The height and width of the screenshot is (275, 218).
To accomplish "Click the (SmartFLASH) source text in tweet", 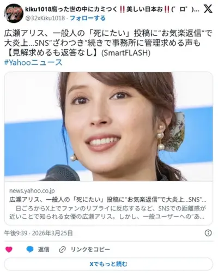I will pyautogui.click(x=126, y=53).
